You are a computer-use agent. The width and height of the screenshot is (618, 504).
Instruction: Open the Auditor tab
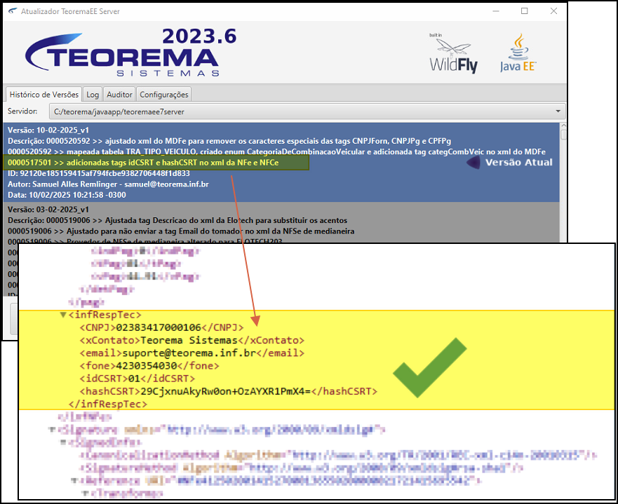(x=119, y=95)
